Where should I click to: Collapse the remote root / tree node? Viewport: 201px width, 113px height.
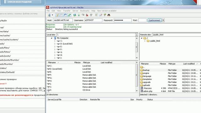click(x=142, y=38)
